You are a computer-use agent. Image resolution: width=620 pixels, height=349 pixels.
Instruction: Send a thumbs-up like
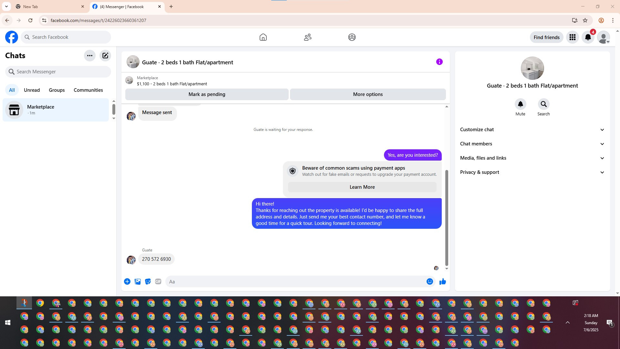(x=442, y=281)
